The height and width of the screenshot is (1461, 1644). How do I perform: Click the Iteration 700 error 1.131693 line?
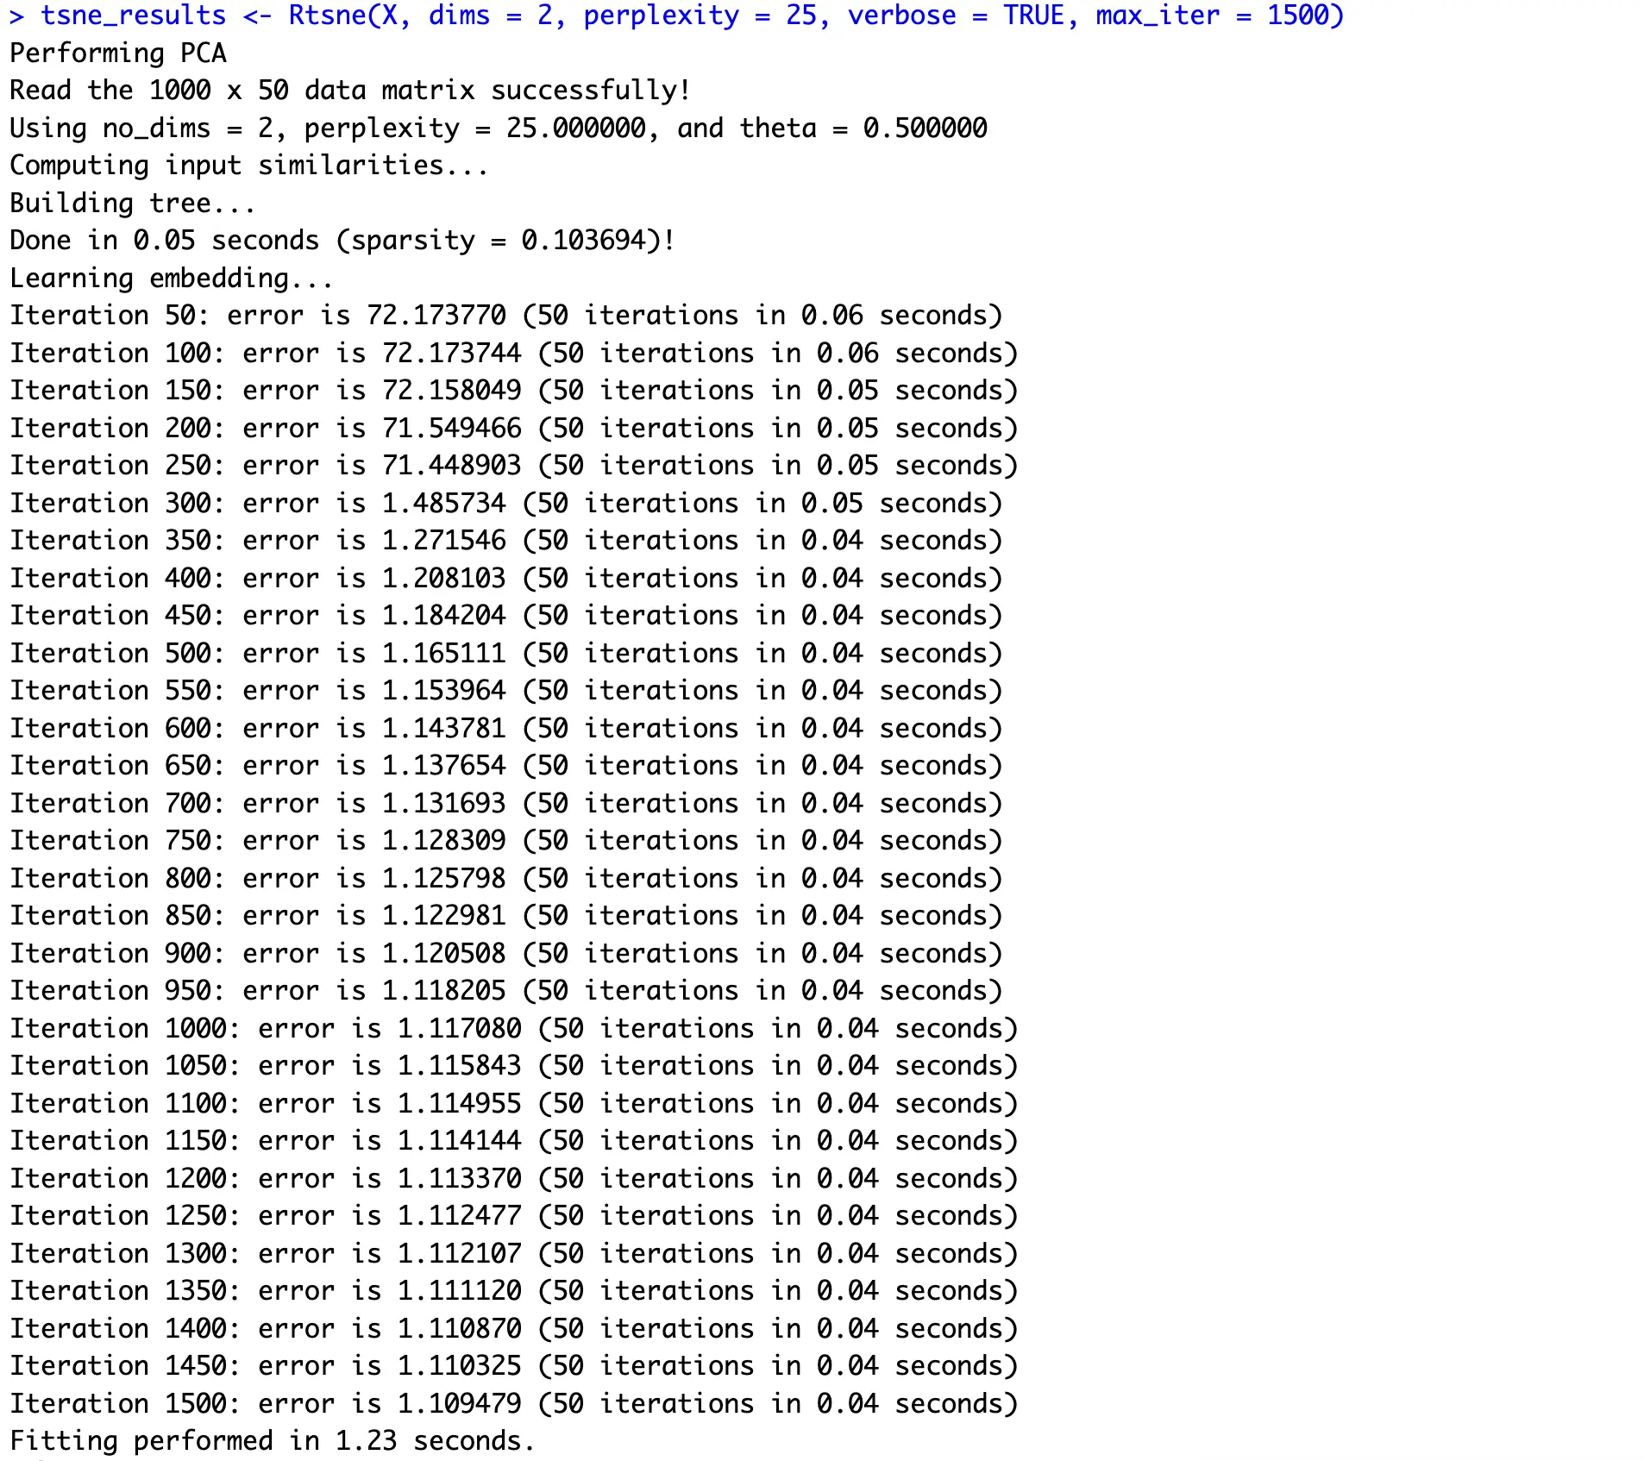pos(506,804)
